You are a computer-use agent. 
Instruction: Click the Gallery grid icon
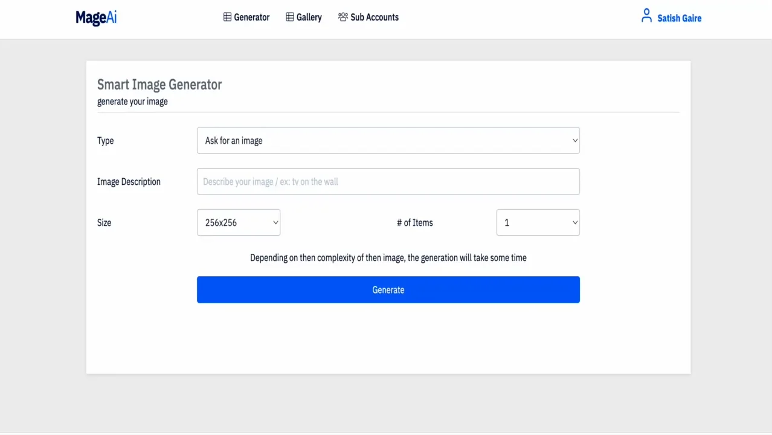290,17
